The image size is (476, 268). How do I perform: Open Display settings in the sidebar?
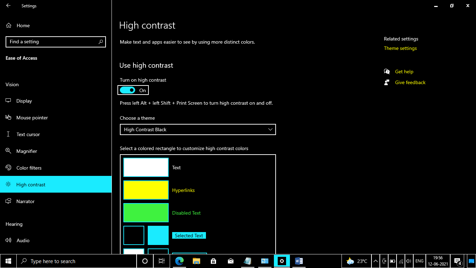pyautogui.click(x=56, y=101)
